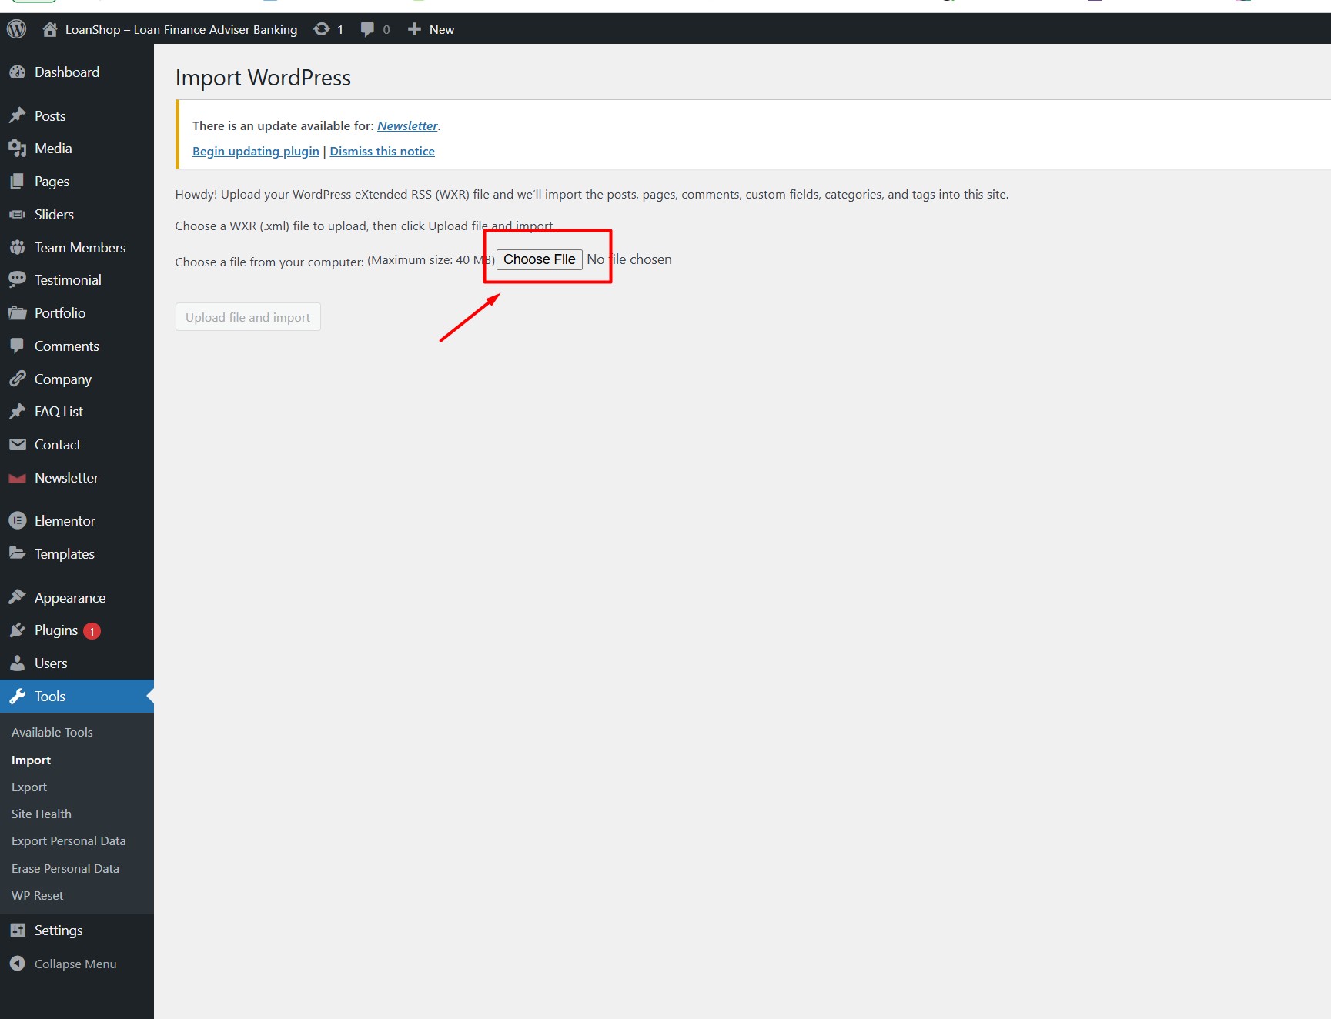This screenshot has width=1331, height=1019.
Task: Open Dashboard via its gauge icon
Action: (x=17, y=72)
